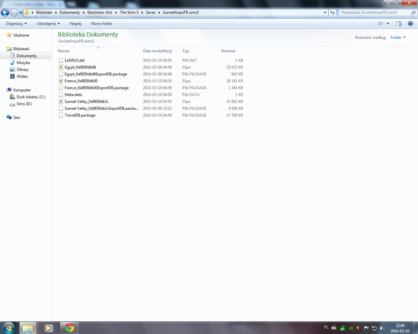
Task: Click the Saves breadcrumb in address bar
Action: point(151,12)
